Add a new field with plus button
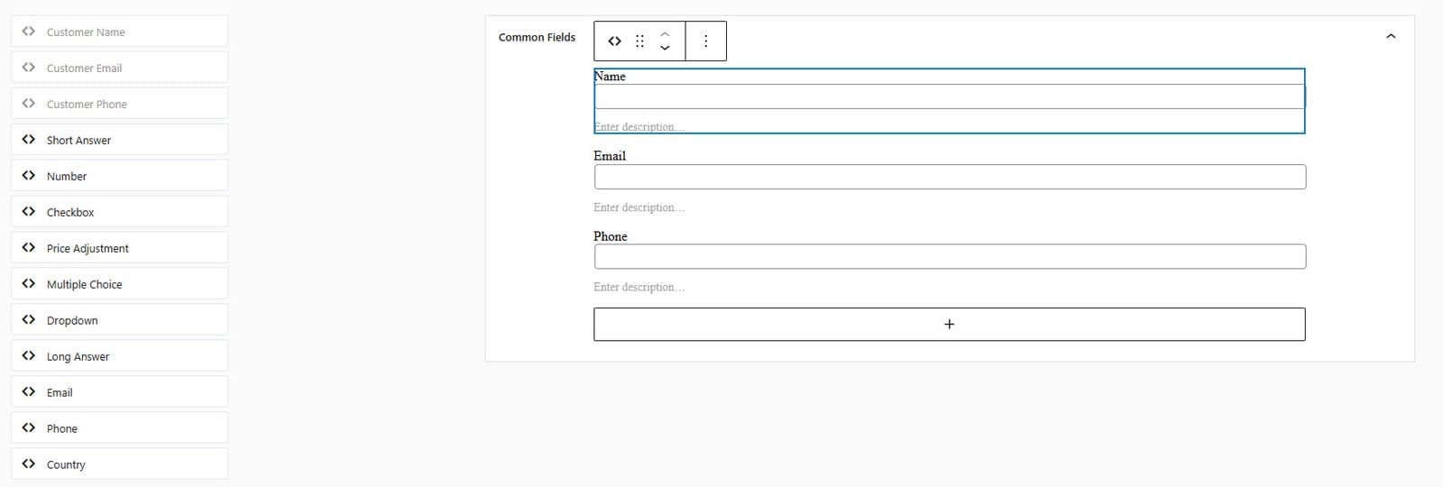 coord(949,325)
